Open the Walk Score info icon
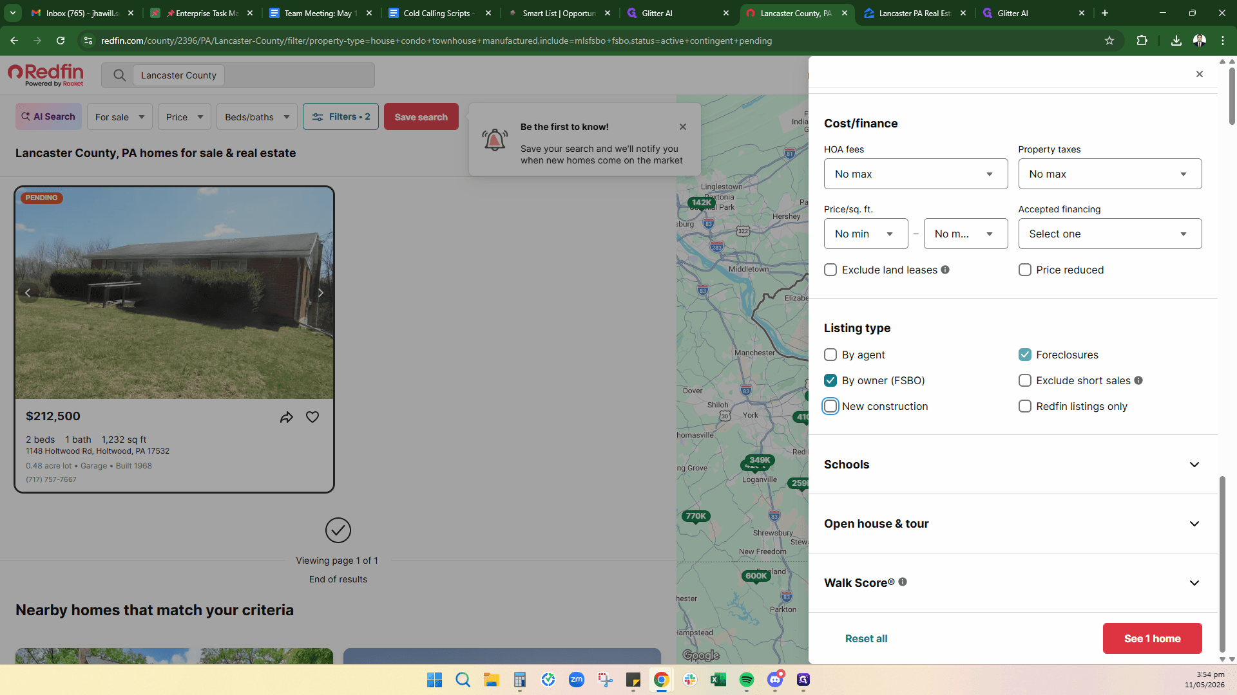Viewport: 1237px width, 695px height. (x=903, y=582)
